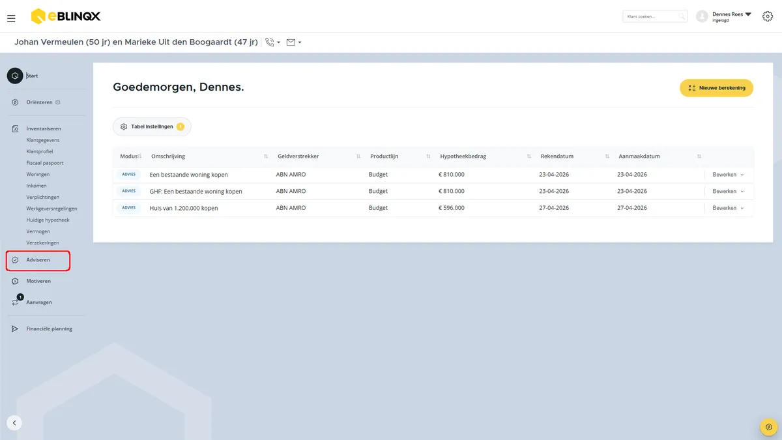This screenshot has width=782, height=440.
Task: Click the info icon beside Oriënteren
Action: 58,102
